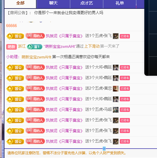This screenshot has width=157, height=158.
Task: Click the blue divider handle below the chat list
Action: coord(104,149)
